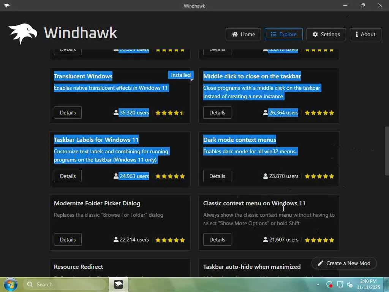389x292 pixels.
Task: Click 22,214 users count
Action: click(x=134, y=240)
